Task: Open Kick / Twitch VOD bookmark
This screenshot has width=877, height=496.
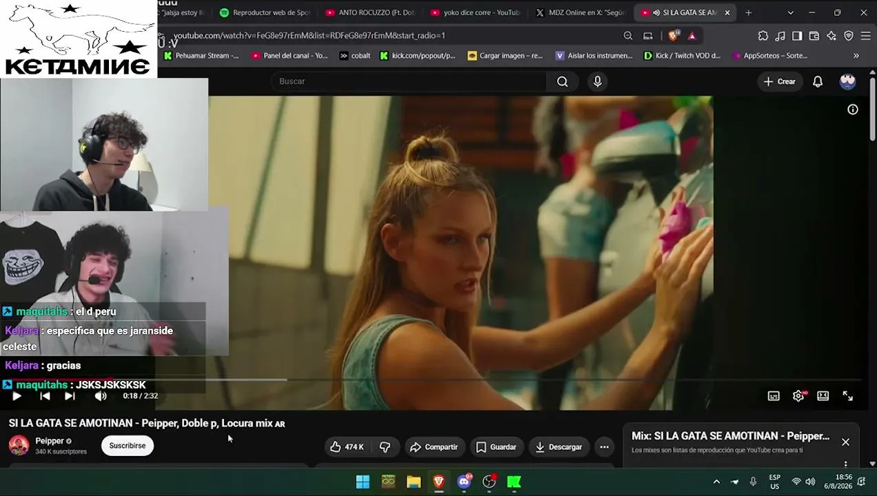Action: (x=682, y=56)
